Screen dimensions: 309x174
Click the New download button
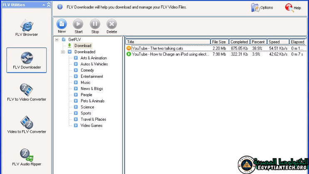(62, 26)
